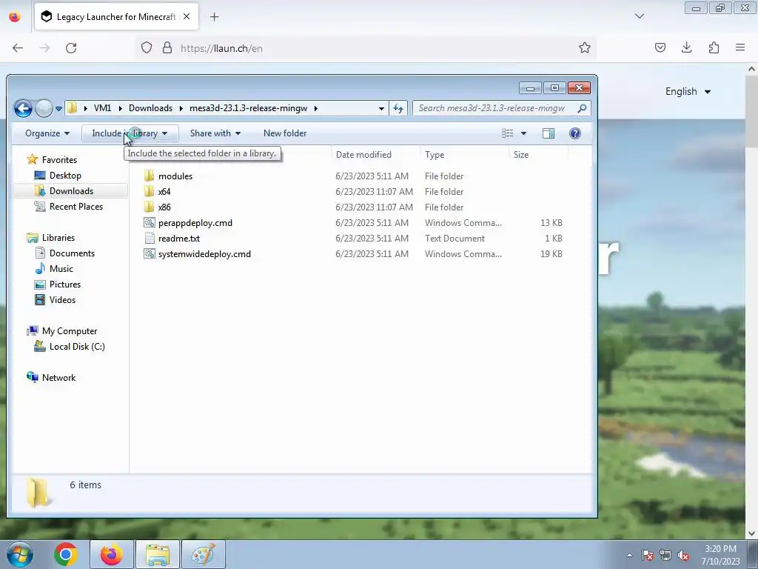Select the x64 folder

pyautogui.click(x=164, y=192)
